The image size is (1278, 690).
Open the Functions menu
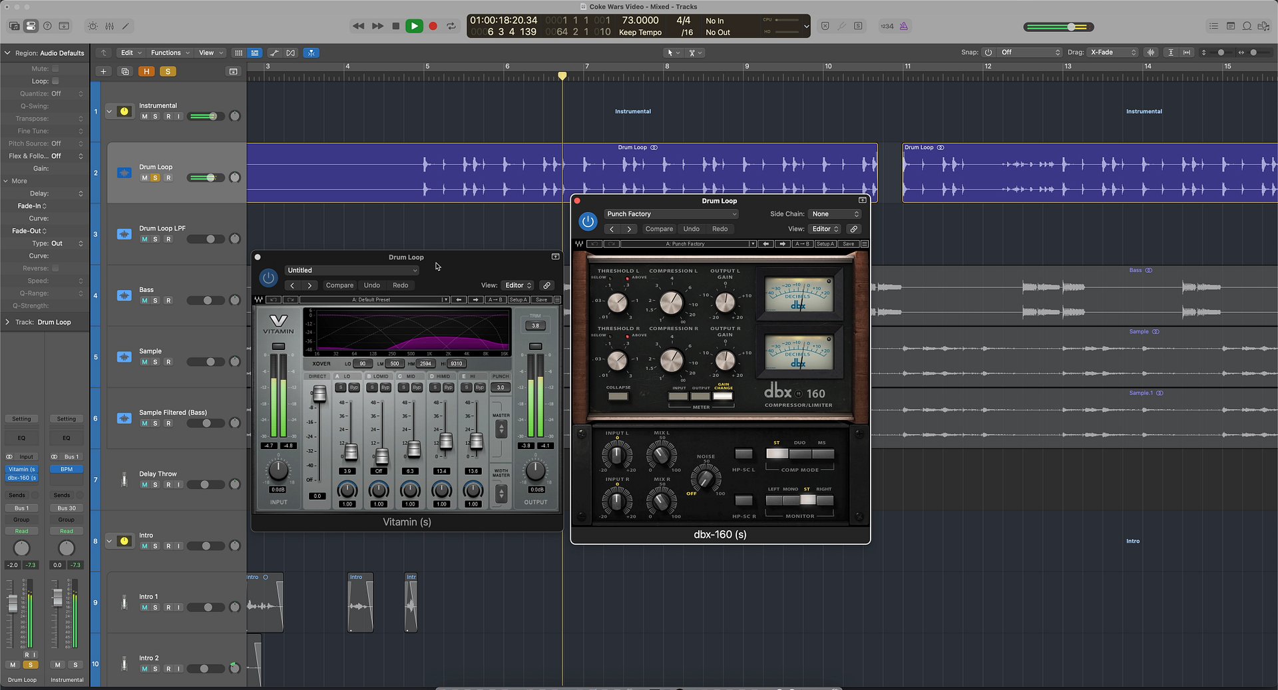170,53
